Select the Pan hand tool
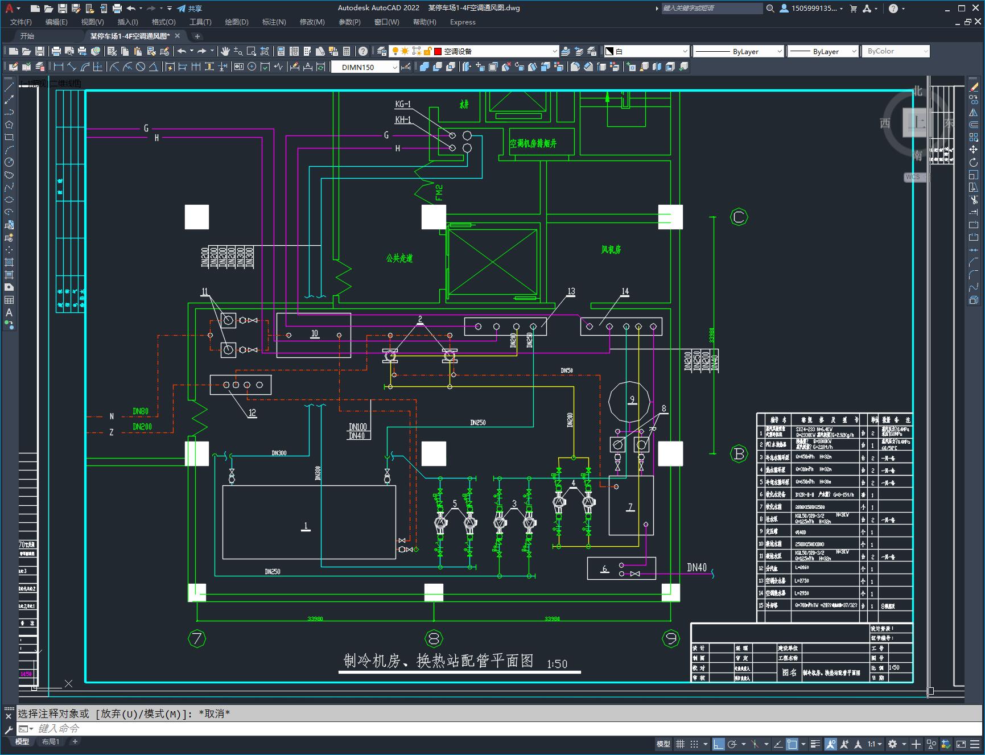 click(x=225, y=51)
